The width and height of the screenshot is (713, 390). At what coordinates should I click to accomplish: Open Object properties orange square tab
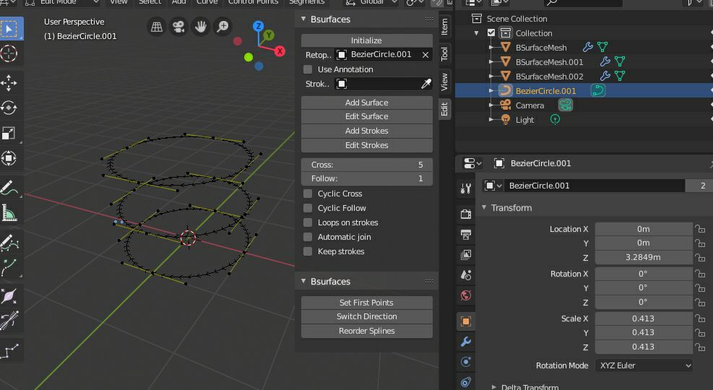pos(466,321)
